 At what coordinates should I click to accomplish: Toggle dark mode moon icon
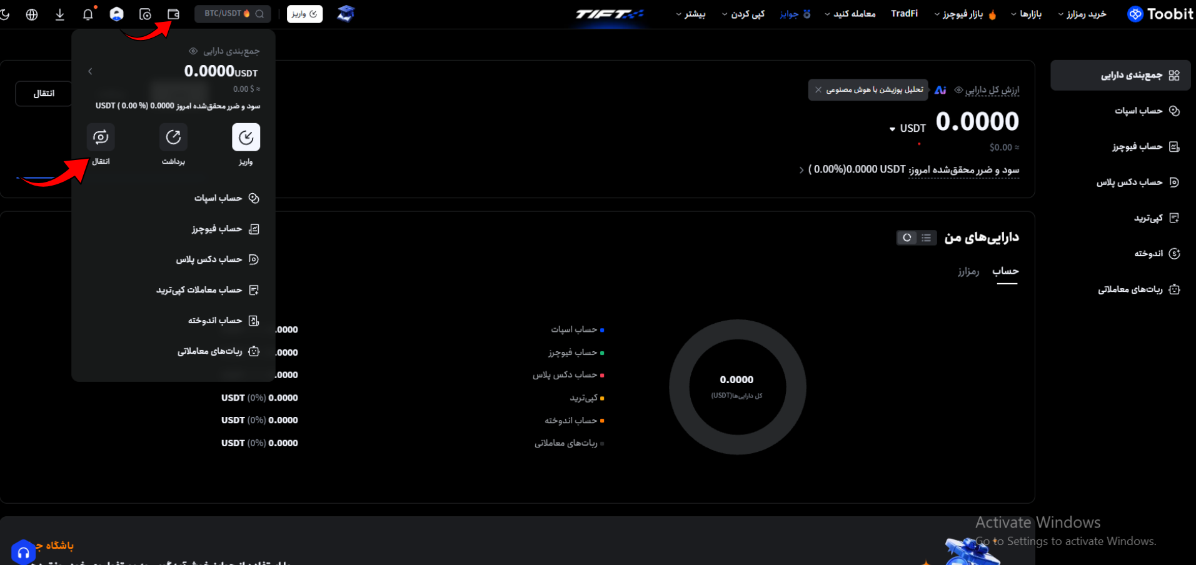tap(5, 14)
